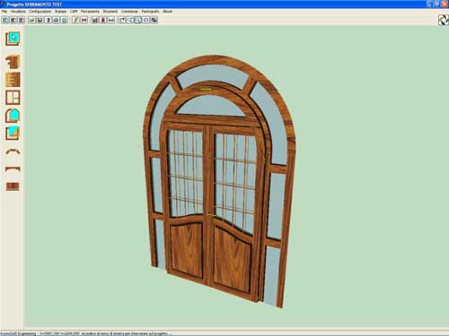Click the first toolbar icon beside the sidebar
Screen dimensions: 449x336
pyautogui.click(x=5, y=20)
